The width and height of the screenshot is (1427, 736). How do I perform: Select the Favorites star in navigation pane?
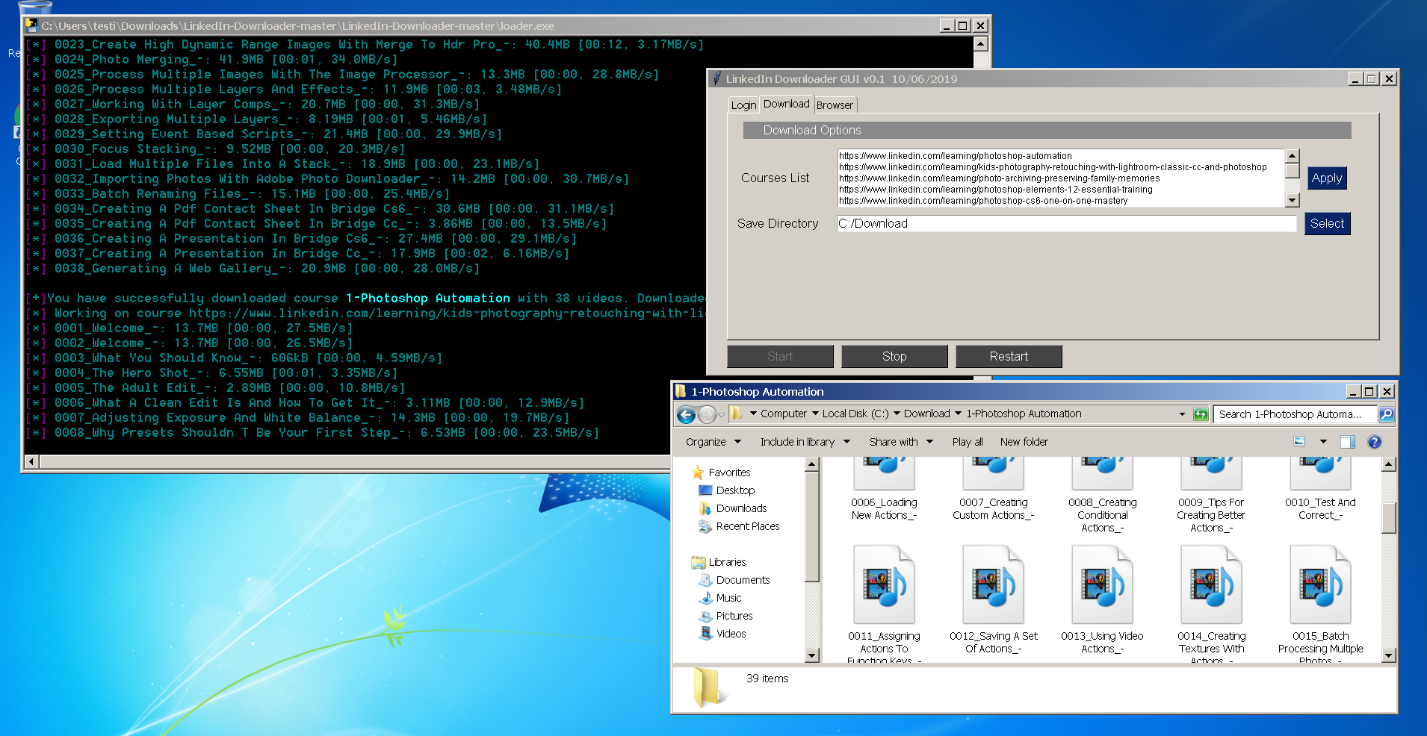tap(699, 473)
